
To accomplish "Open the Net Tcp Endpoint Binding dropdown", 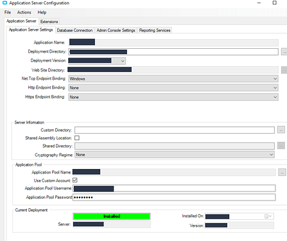I will pyautogui.click(x=173, y=78).
